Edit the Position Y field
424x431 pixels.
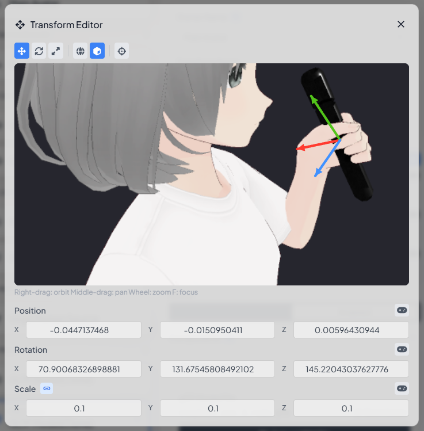pos(217,330)
